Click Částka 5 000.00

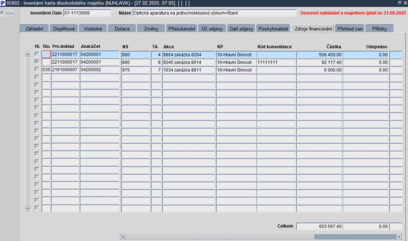[x=319, y=70]
